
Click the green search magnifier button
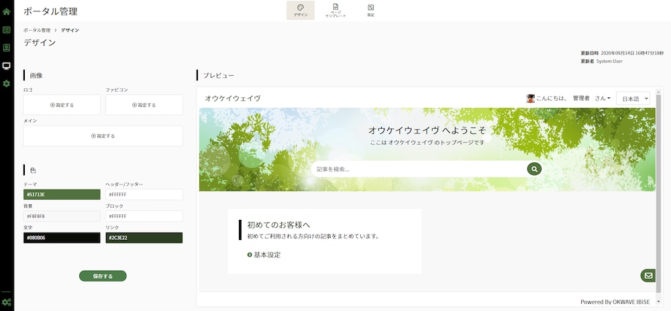click(534, 169)
